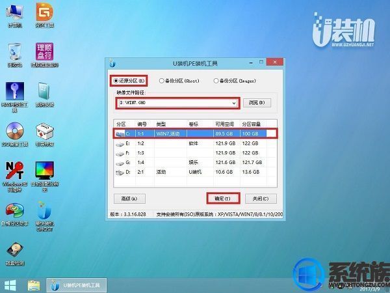Viewport: 390px width, 293px height.
Task: Minimize the U装机PE装机工具 dialog
Action: [252, 63]
